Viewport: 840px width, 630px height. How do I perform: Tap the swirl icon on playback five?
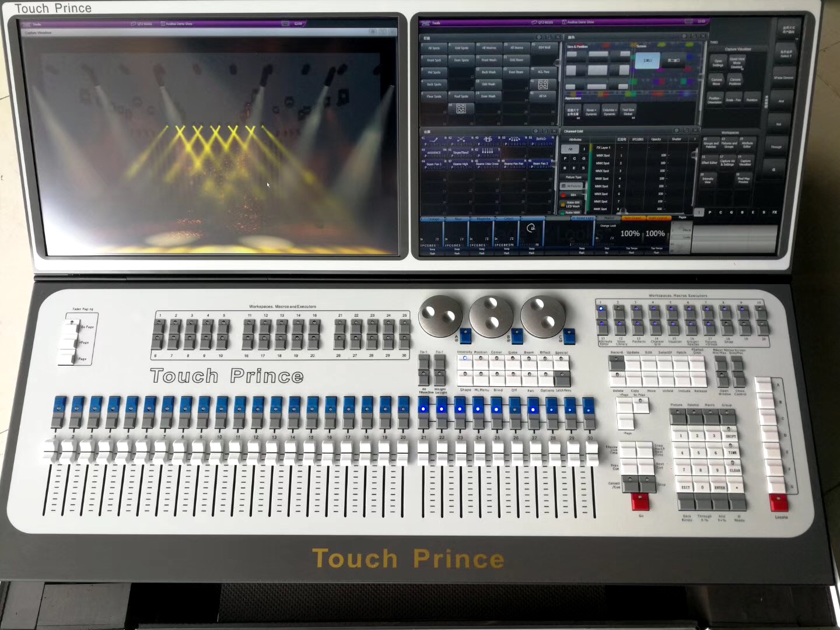click(x=531, y=228)
